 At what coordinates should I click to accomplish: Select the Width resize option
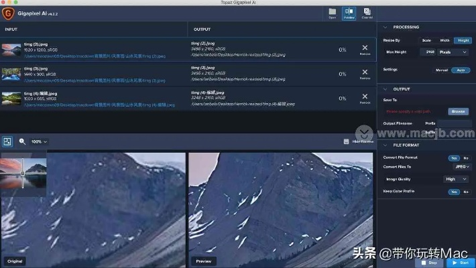(444, 40)
